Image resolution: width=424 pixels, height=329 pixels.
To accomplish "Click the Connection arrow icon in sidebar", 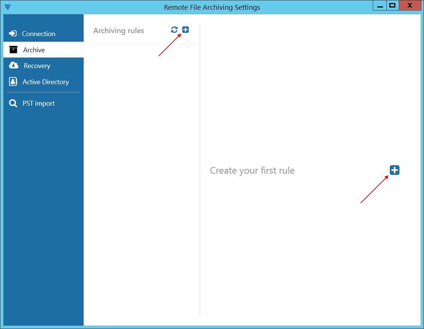I will pos(13,33).
